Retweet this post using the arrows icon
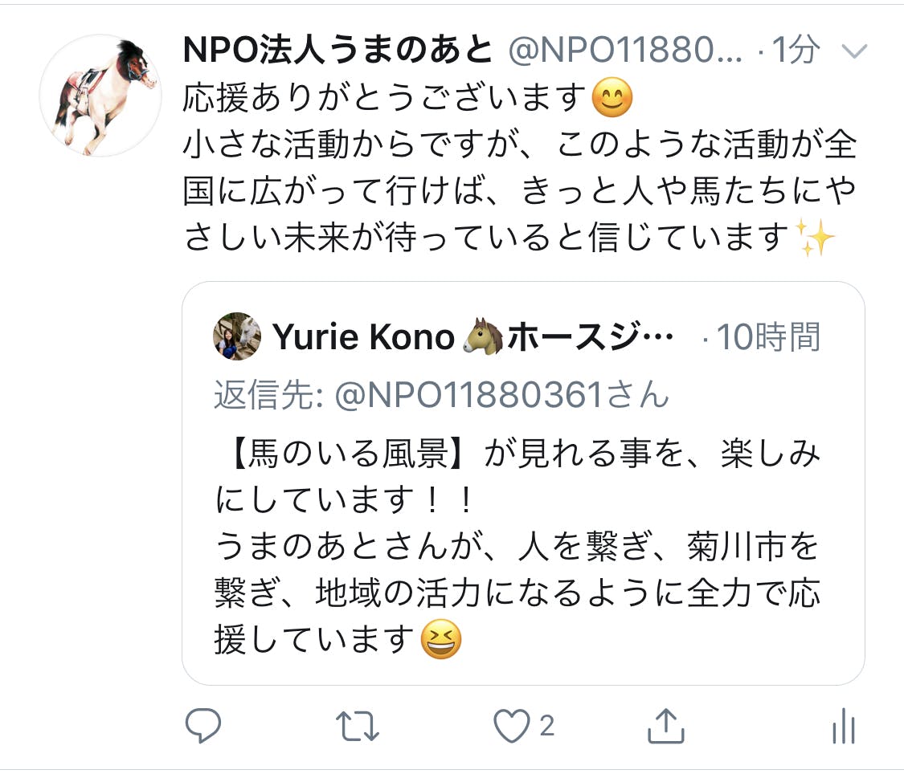Image resolution: width=904 pixels, height=782 pixels. (x=358, y=726)
